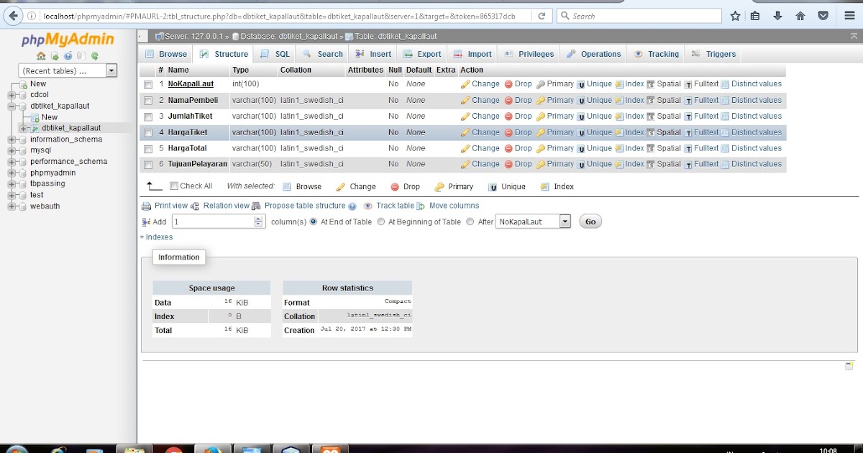Tick the checkbox for HargaTiket column
Viewport: 863px width, 453px height.
coord(148,133)
